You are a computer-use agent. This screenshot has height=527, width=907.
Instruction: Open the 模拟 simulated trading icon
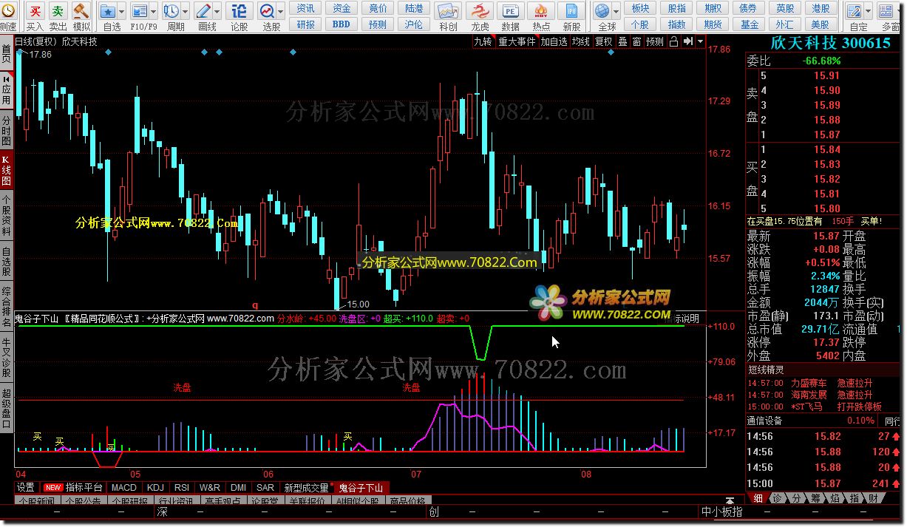(81, 11)
